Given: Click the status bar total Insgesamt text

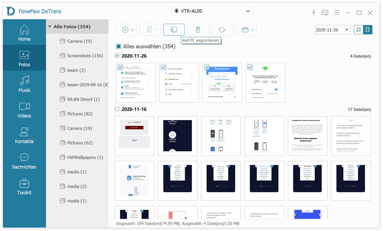Looking at the screenshot, I should pos(178,224).
